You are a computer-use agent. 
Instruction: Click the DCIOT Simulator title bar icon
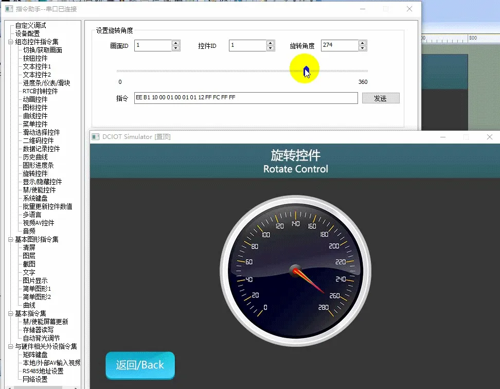pos(96,137)
